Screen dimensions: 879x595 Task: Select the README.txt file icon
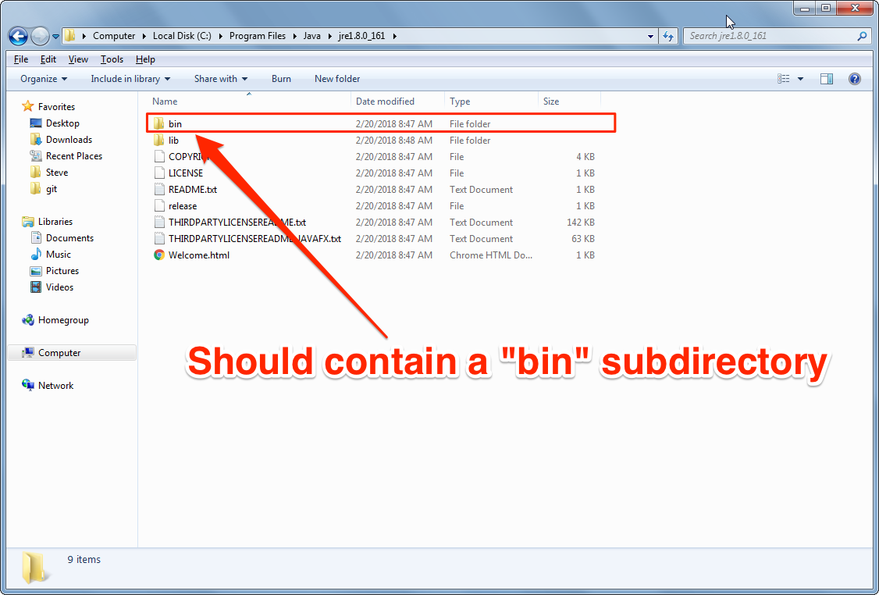pos(159,190)
